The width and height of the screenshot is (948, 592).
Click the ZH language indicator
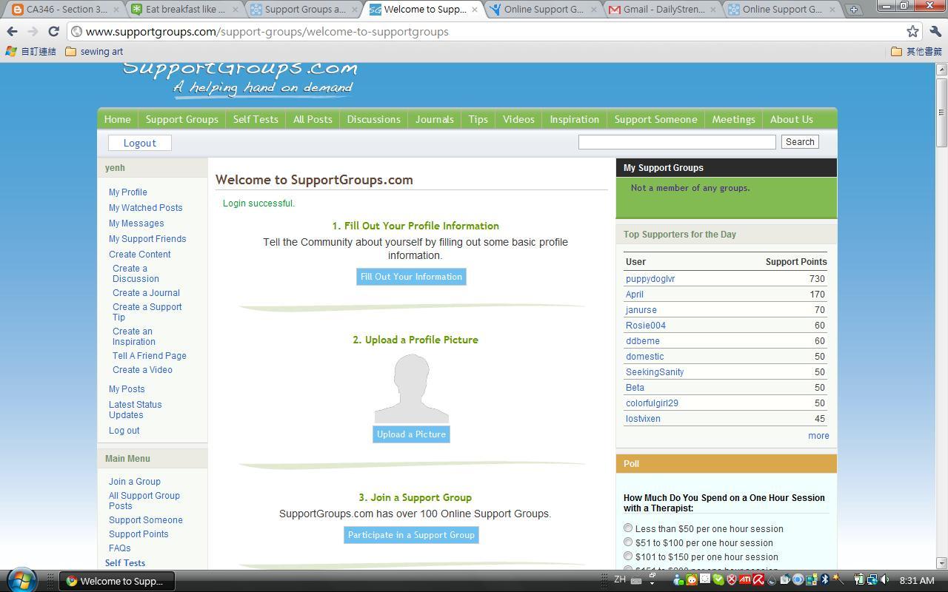[x=620, y=579]
